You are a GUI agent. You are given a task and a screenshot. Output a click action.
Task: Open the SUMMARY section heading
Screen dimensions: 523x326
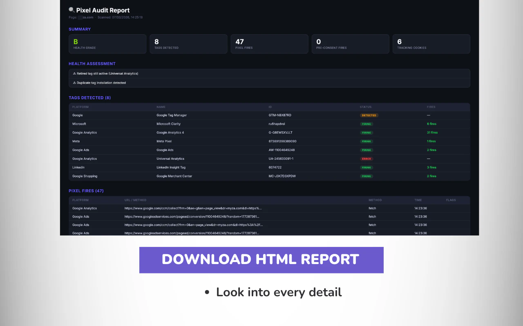pyautogui.click(x=80, y=29)
